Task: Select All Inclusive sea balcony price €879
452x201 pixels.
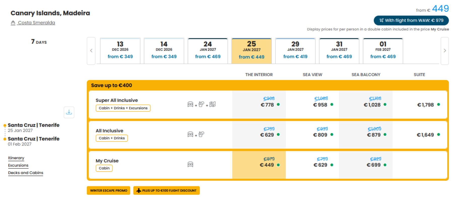Action: pyautogui.click(x=374, y=135)
